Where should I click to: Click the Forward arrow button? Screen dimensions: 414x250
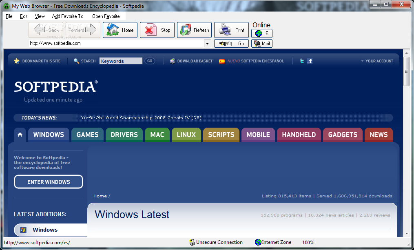82,30
